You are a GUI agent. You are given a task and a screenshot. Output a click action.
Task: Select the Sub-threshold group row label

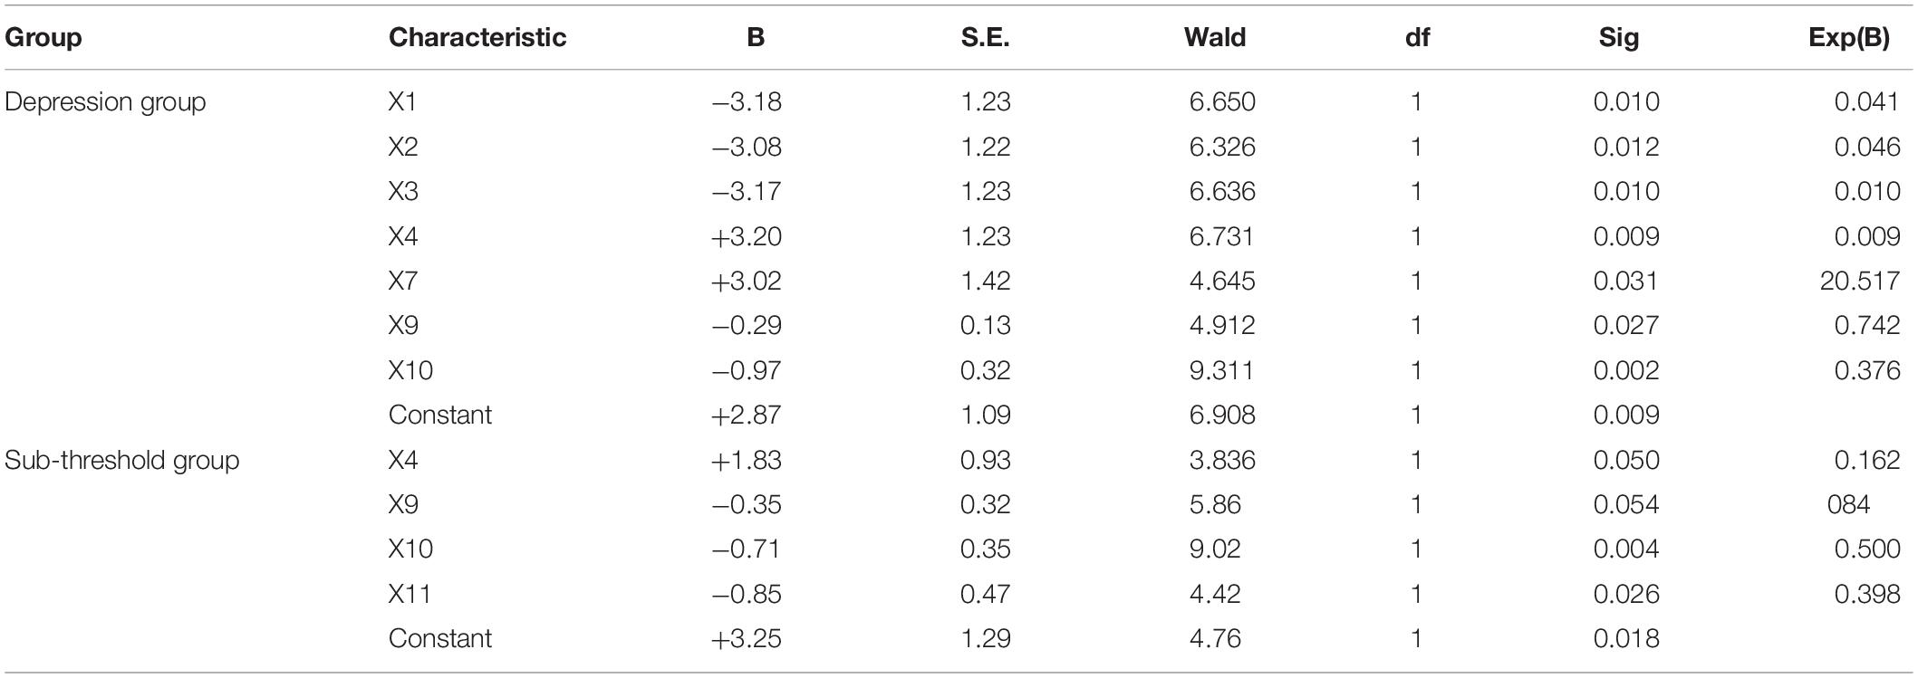coord(121,460)
